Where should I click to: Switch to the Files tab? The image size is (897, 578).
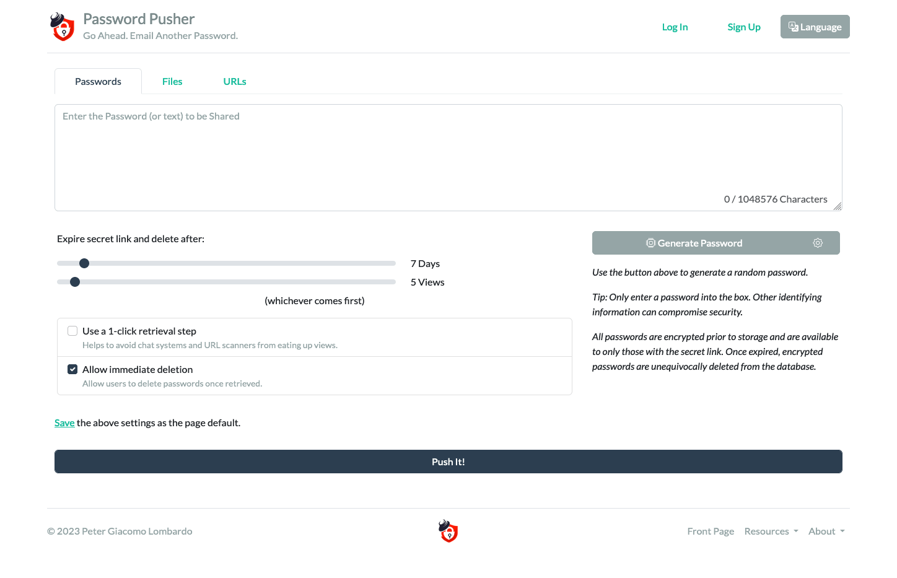click(x=172, y=81)
